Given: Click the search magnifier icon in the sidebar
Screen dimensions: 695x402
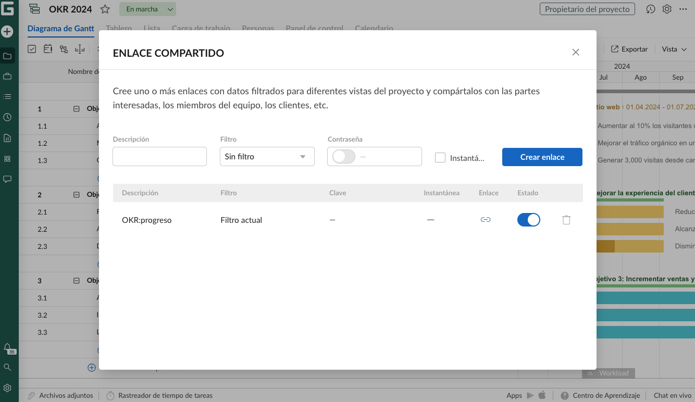Looking at the screenshot, I should 7,367.
